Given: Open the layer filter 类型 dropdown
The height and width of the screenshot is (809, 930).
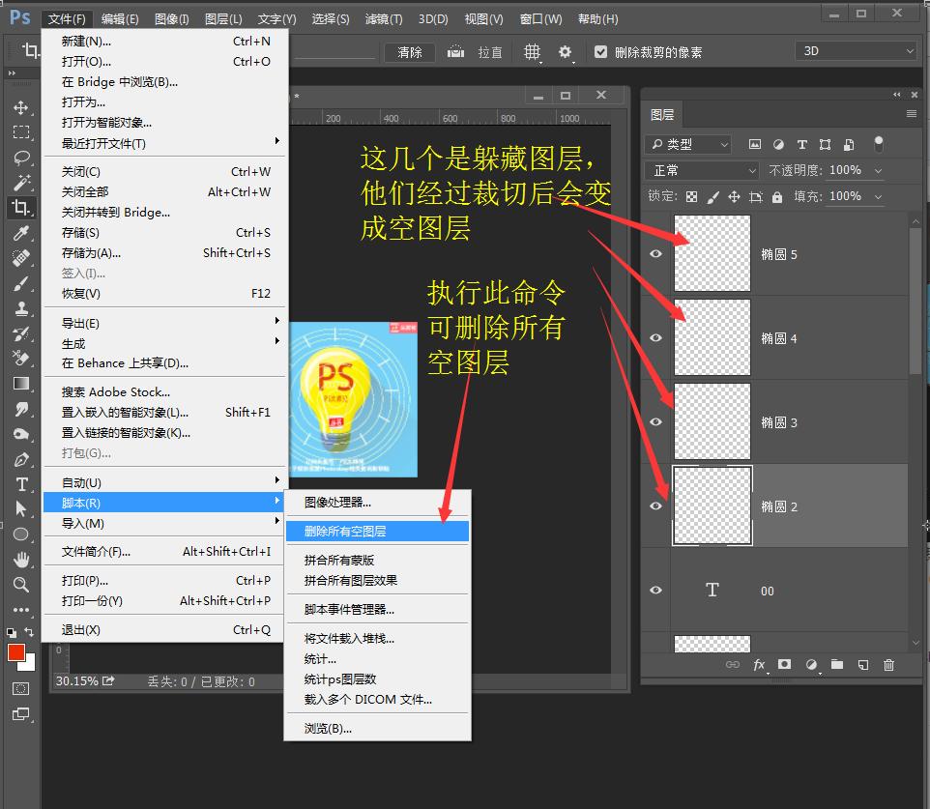Looking at the screenshot, I should click(x=686, y=143).
